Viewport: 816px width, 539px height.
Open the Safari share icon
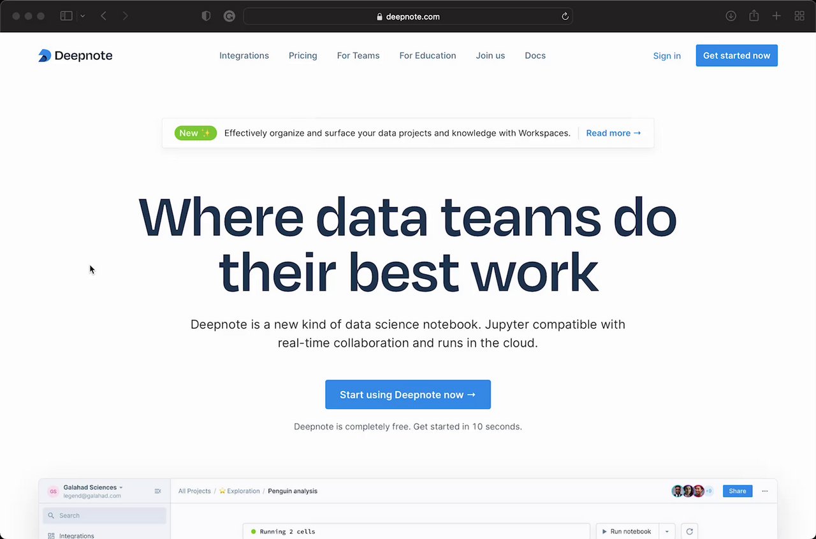[x=754, y=16]
